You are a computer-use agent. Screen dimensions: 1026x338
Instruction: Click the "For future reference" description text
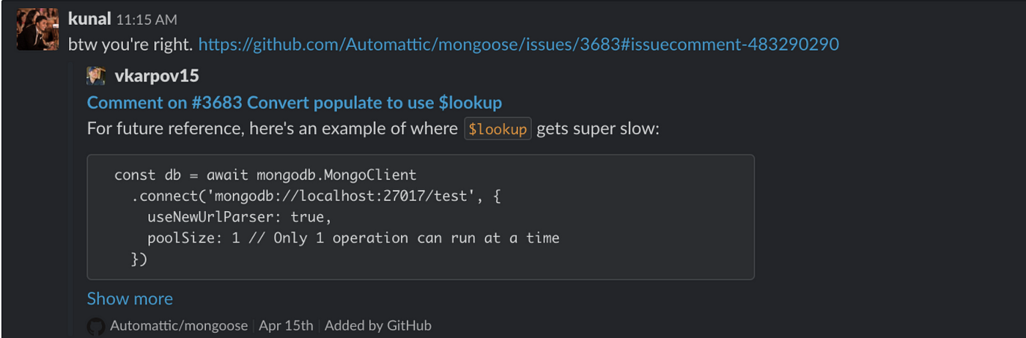[374, 129]
